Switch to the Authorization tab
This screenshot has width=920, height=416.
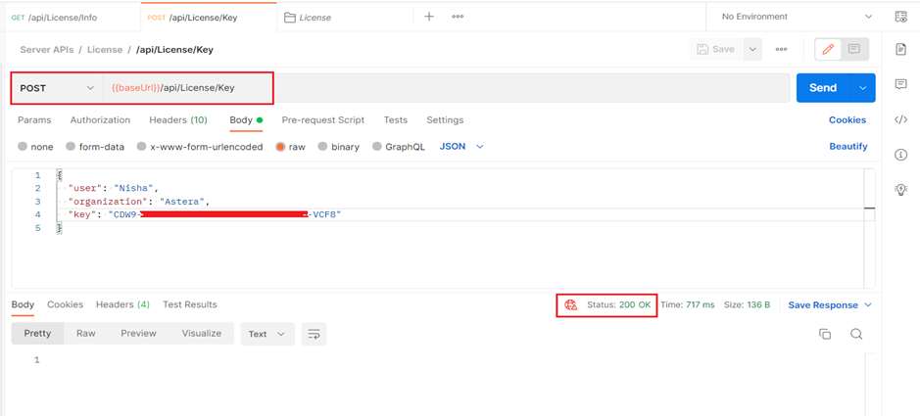100,120
